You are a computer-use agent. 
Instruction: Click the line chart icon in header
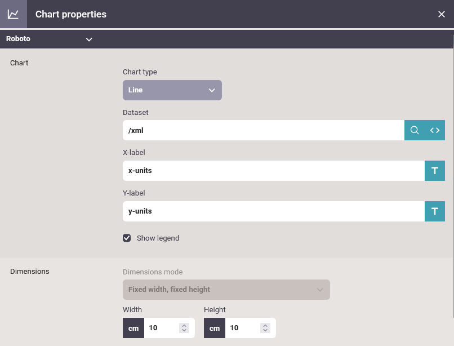coord(13,14)
